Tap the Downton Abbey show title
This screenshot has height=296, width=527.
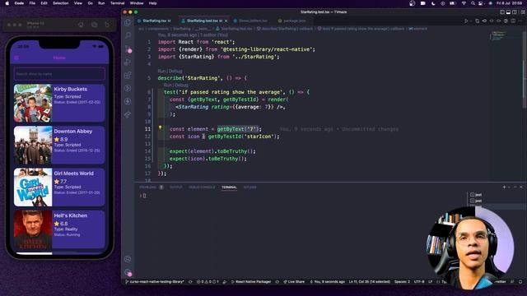pos(73,132)
